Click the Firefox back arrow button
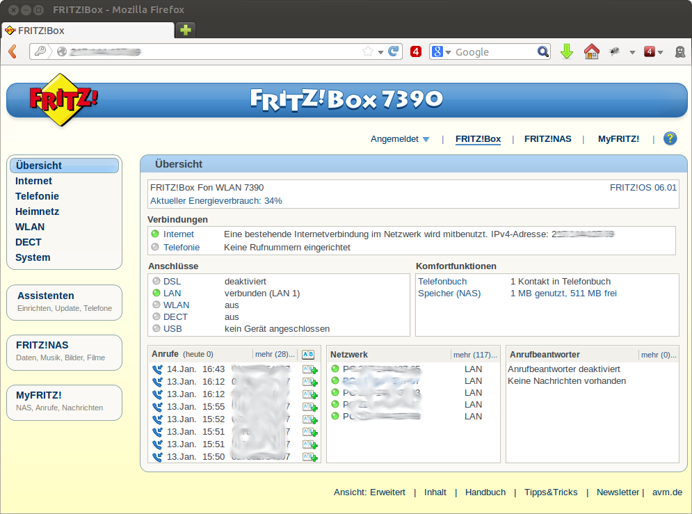Image resolution: width=692 pixels, height=514 pixels. click(13, 51)
